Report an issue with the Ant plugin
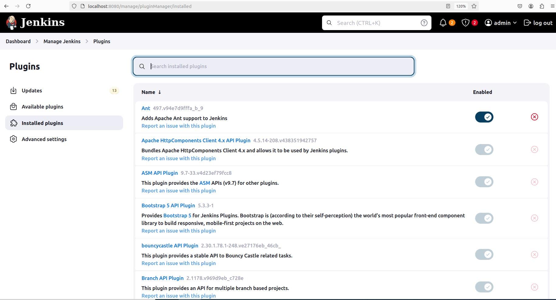 point(179,126)
